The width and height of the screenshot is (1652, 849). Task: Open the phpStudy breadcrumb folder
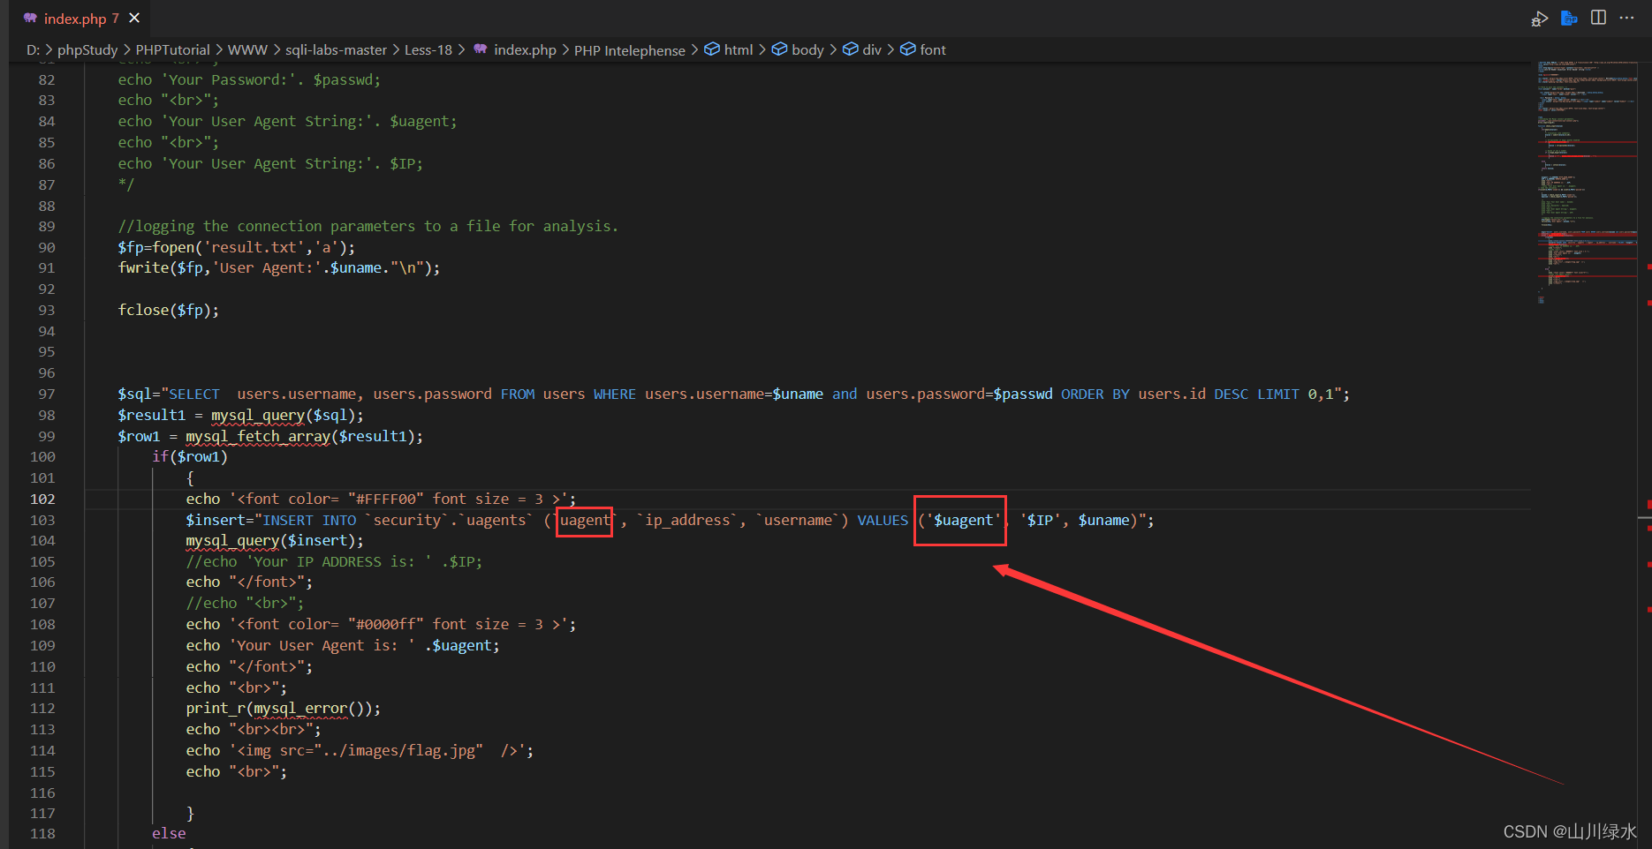pyautogui.click(x=87, y=50)
